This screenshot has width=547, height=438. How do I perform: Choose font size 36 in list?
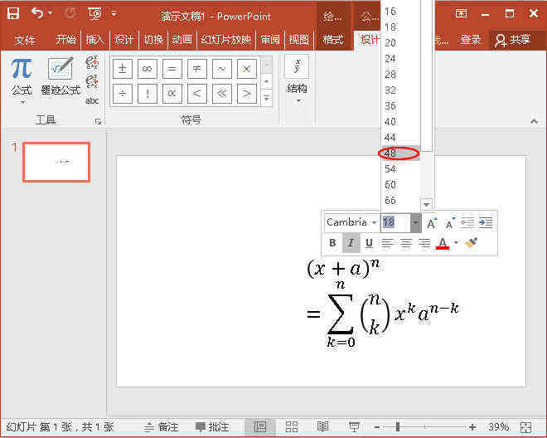point(400,106)
